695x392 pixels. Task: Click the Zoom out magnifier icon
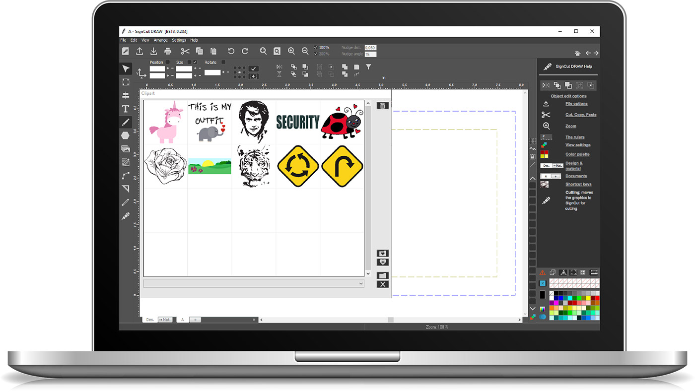tap(305, 51)
